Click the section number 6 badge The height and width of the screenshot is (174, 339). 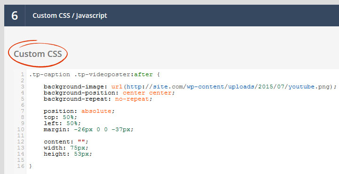click(15, 16)
